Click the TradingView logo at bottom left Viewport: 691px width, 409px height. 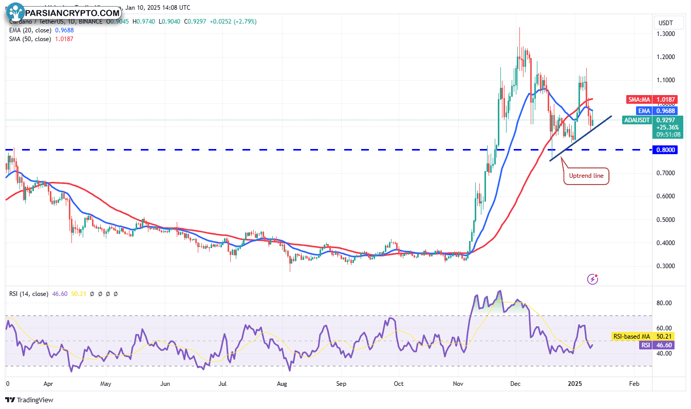(x=29, y=400)
